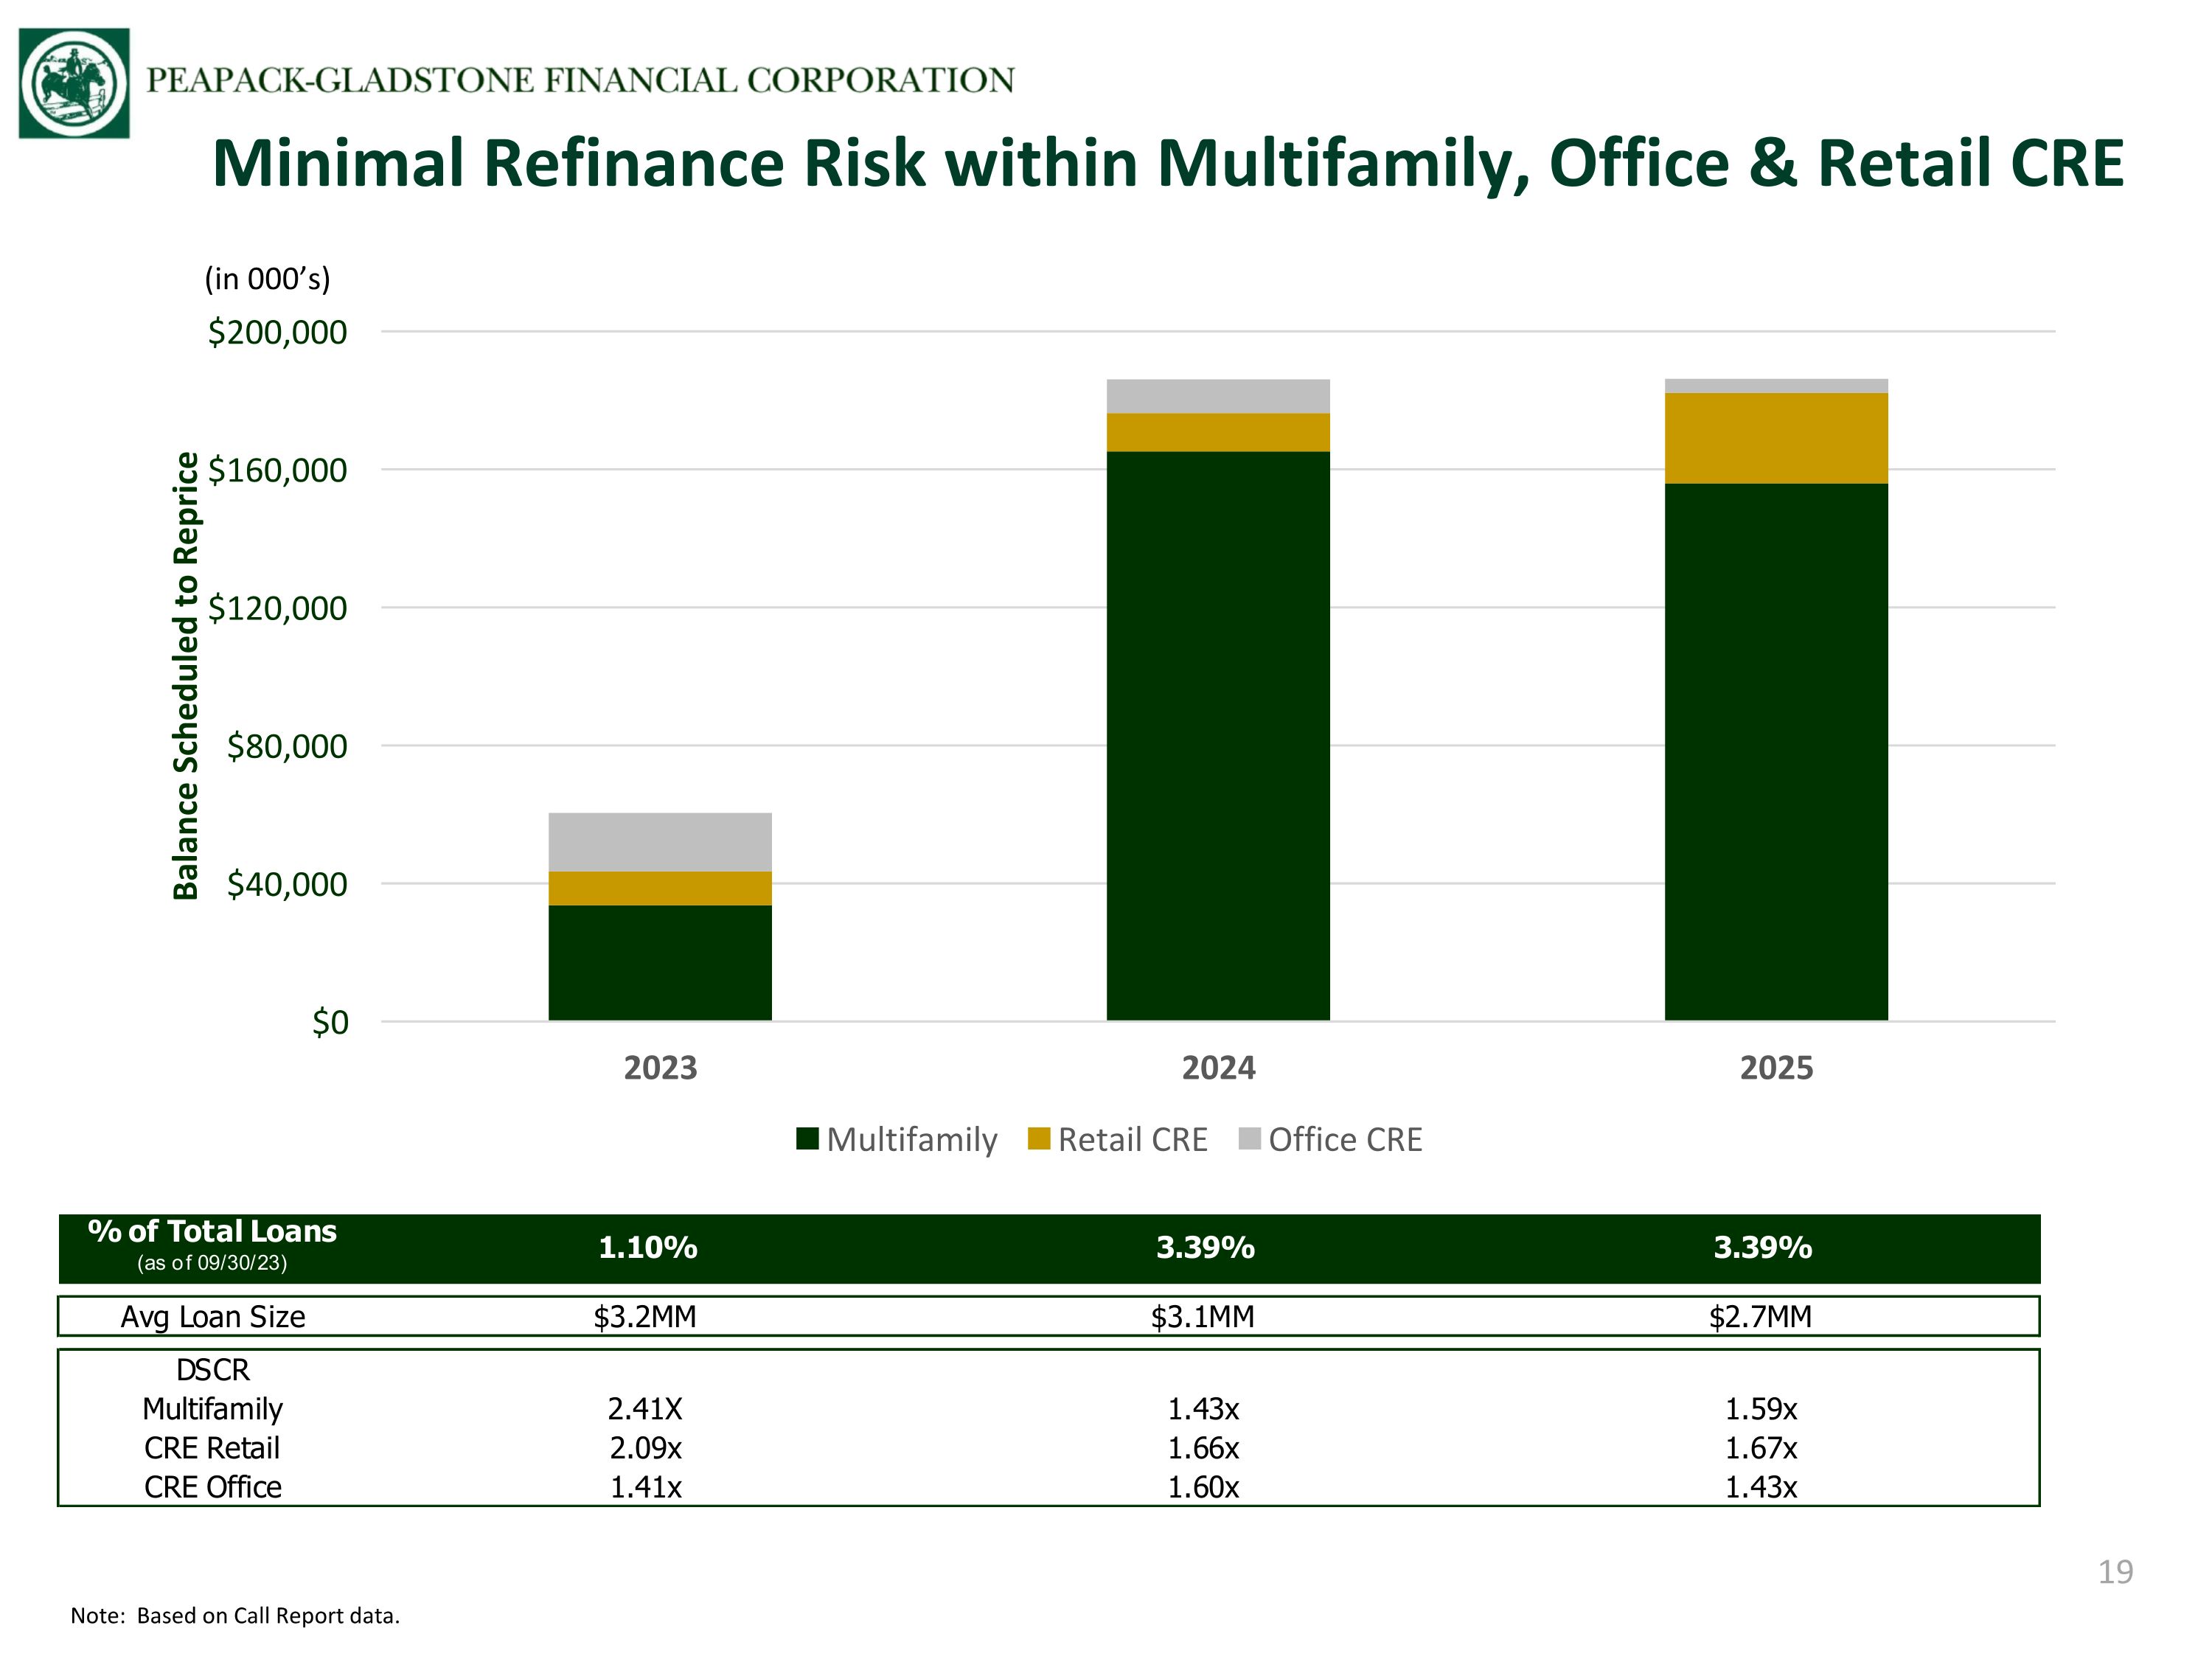Click the 'PEAPACK-GLADSTONE FINANCIAL CORPORATION' header text
The width and height of the screenshot is (2212, 1659).
click(x=580, y=80)
